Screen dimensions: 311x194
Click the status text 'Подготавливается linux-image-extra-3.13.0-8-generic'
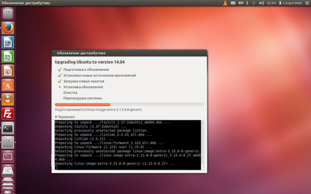coord(98,110)
